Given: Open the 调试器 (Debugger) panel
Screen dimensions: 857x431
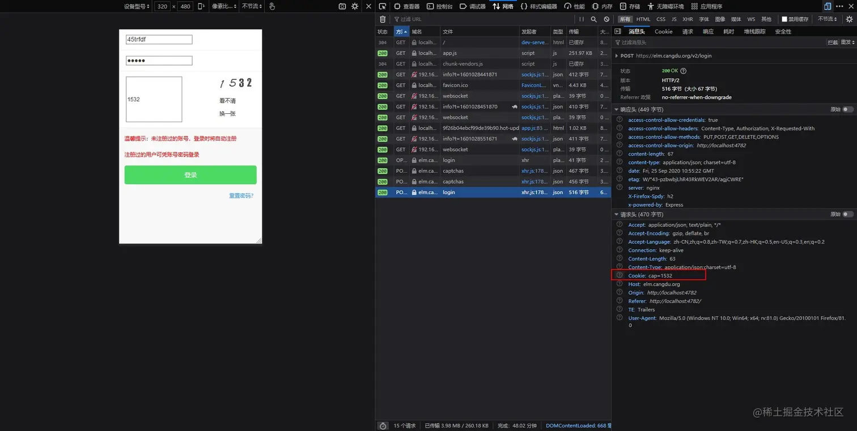Looking at the screenshot, I should tap(473, 6).
